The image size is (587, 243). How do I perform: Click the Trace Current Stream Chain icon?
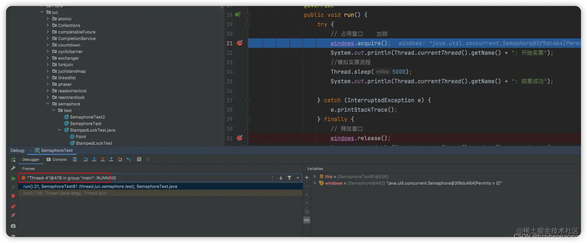pyautogui.click(x=148, y=159)
